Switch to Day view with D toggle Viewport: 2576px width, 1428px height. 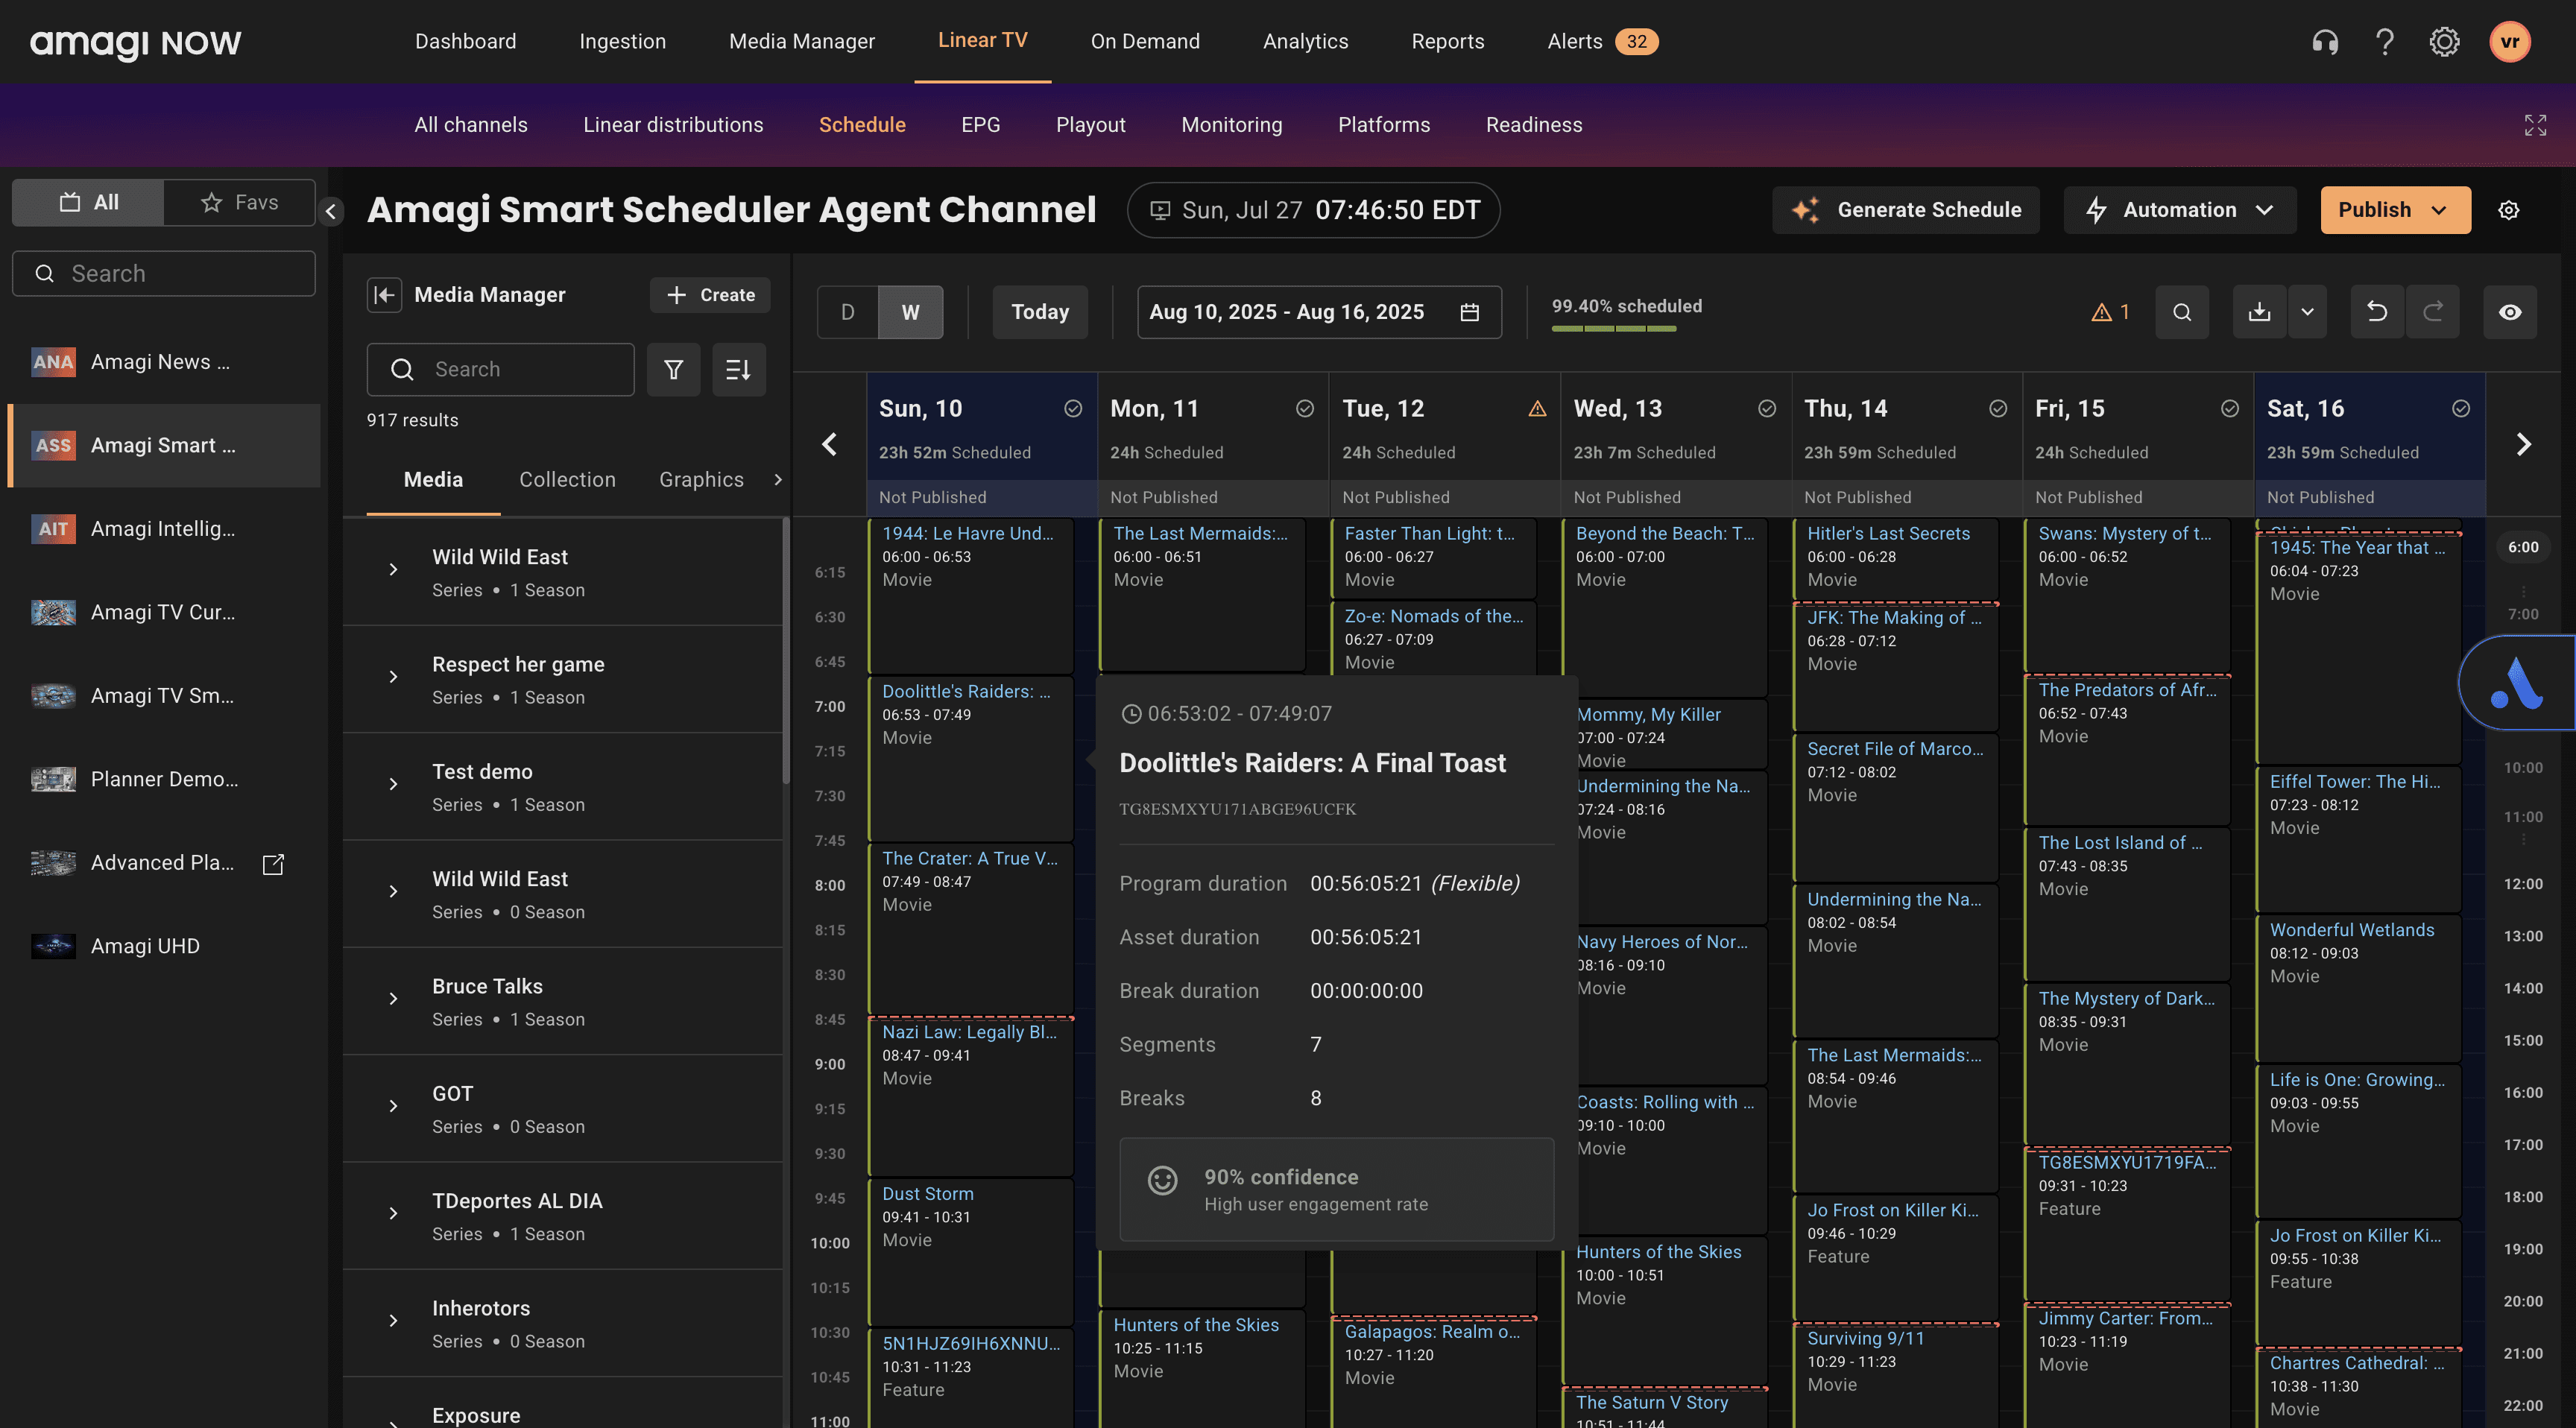click(x=847, y=312)
